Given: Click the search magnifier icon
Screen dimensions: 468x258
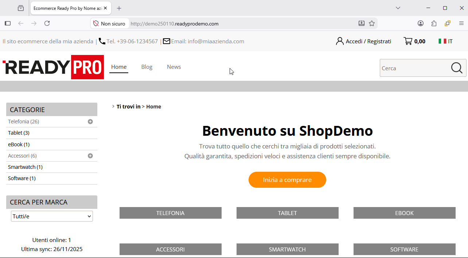Looking at the screenshot, I should coord(456,68).
